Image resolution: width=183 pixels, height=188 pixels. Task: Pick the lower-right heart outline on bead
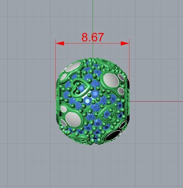point(108,114)
